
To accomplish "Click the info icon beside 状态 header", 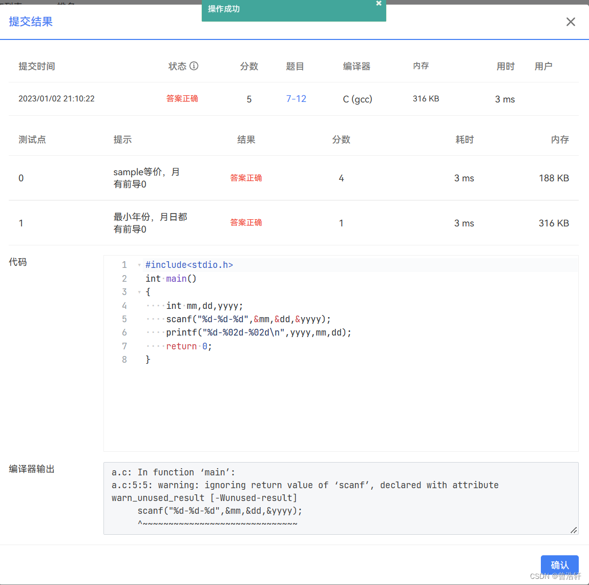I will pyautogui.click(x=194, y=66).
